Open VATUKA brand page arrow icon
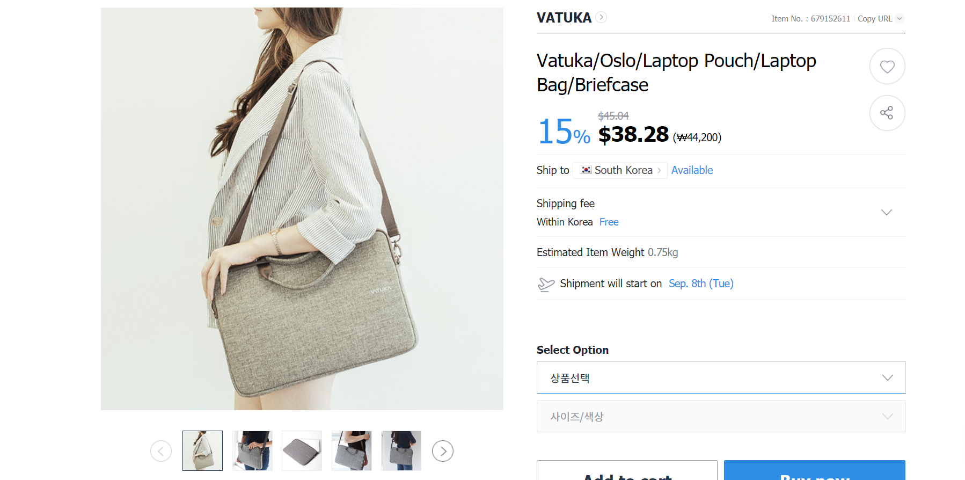The image size is (965, 480). point(602,17)
